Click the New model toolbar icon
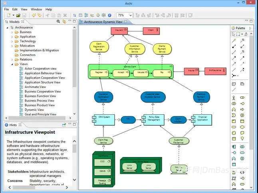This screenshot has height=193, width=258. (9, 15)
